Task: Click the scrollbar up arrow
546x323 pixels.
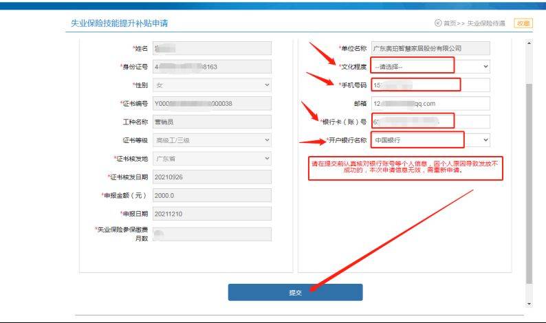Action: pyautogui.click(x=529, y=43)
